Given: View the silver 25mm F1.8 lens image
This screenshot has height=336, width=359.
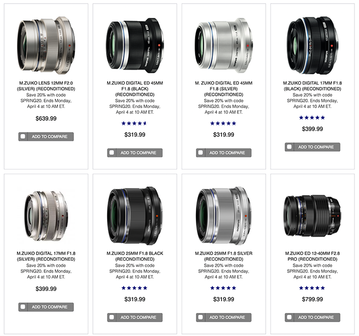Looking at the screenshot, I should point(224,216).
